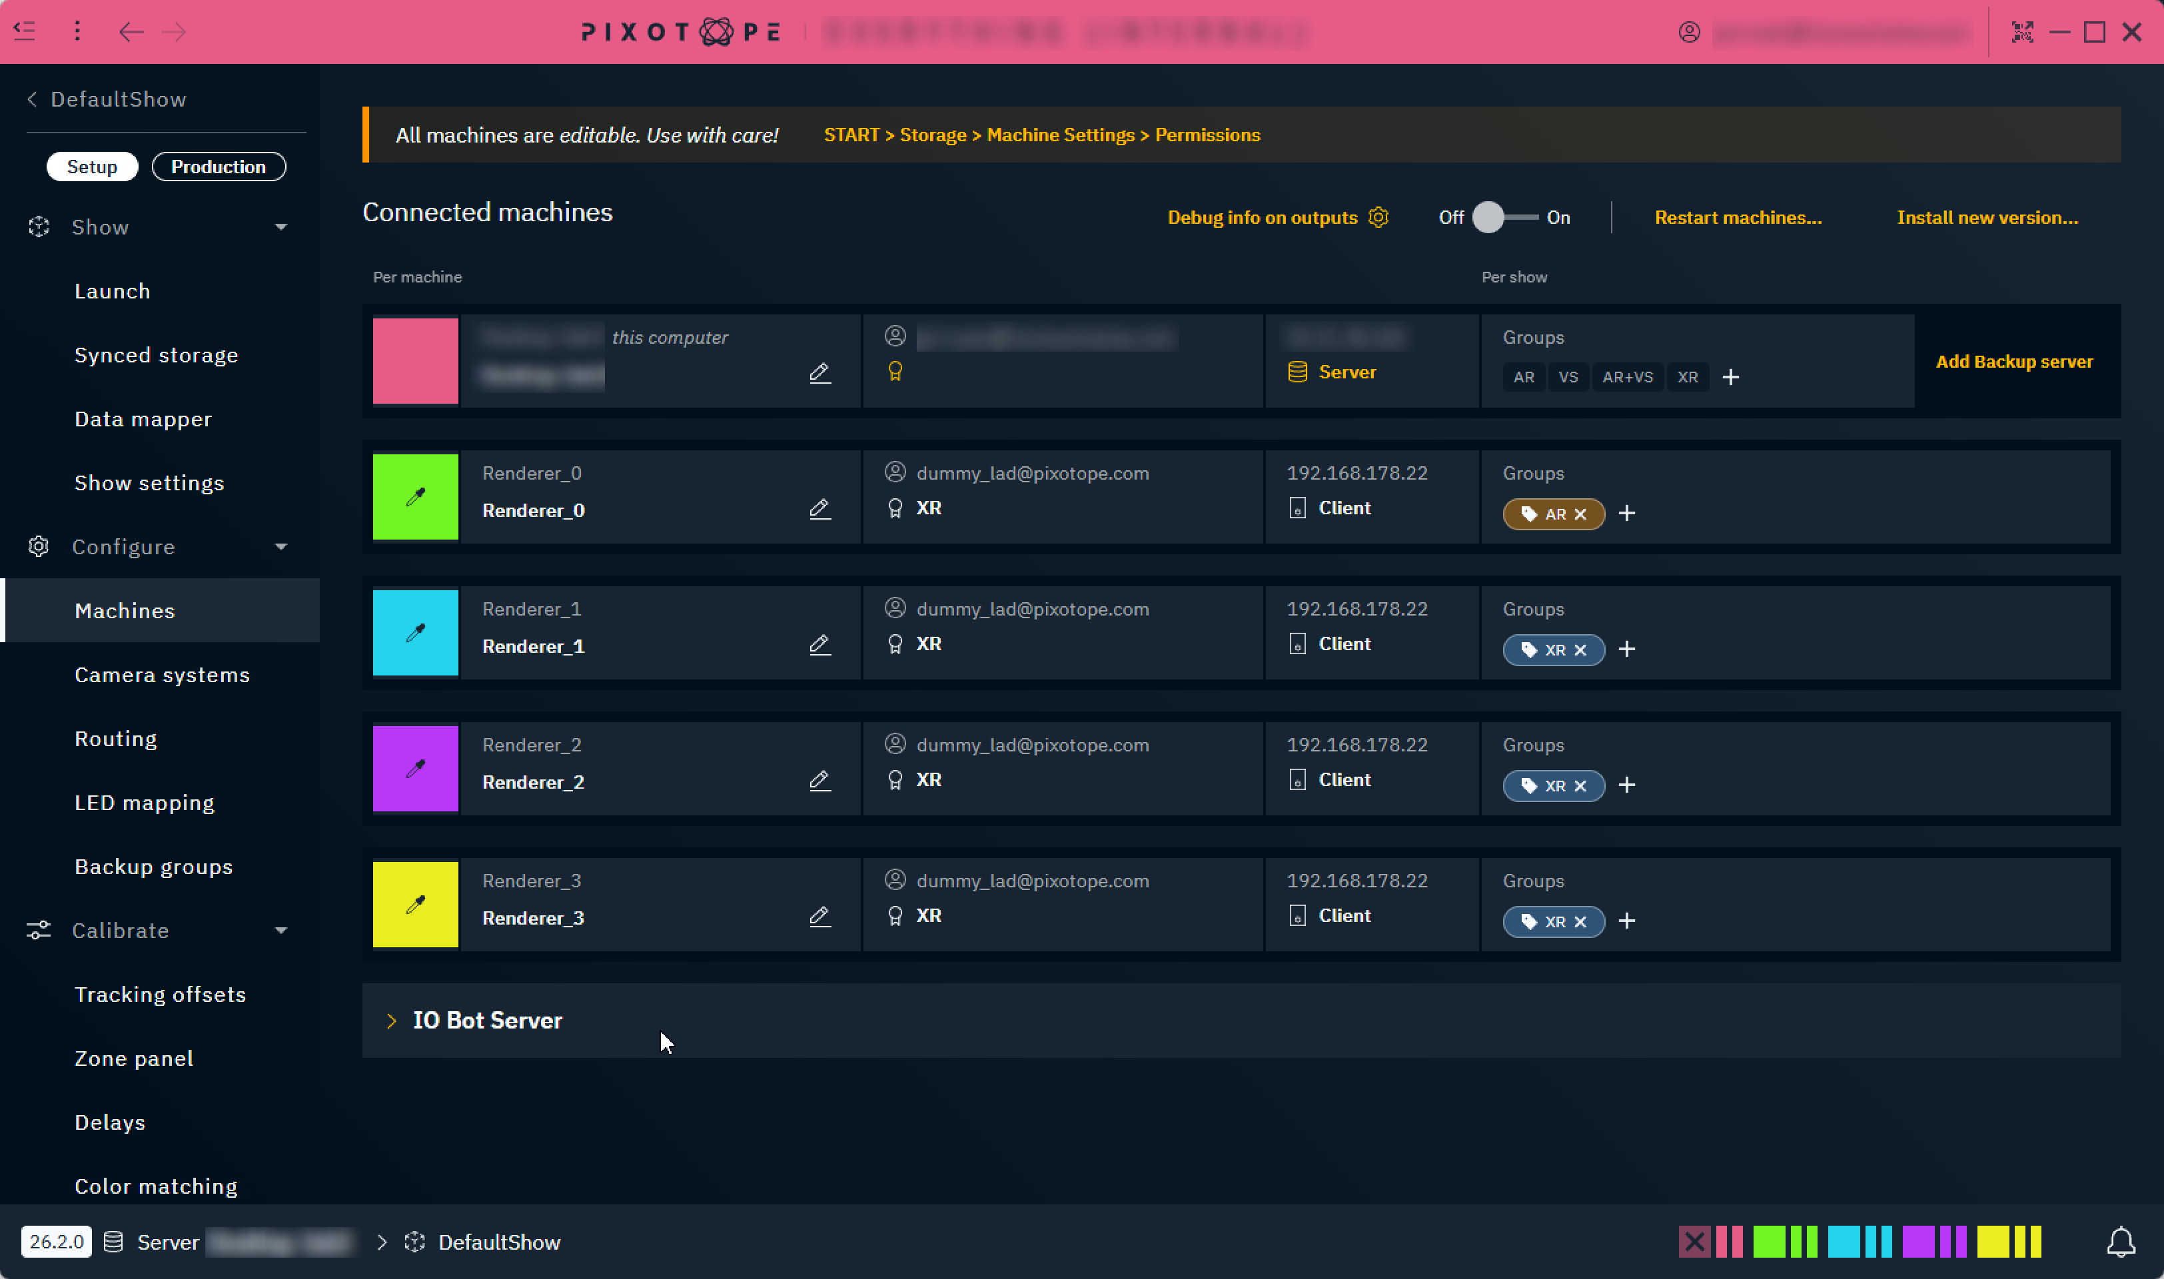Open the three-dot options menu
Viewport: 2164px width, 1279px height.
(x=77, y=32)
